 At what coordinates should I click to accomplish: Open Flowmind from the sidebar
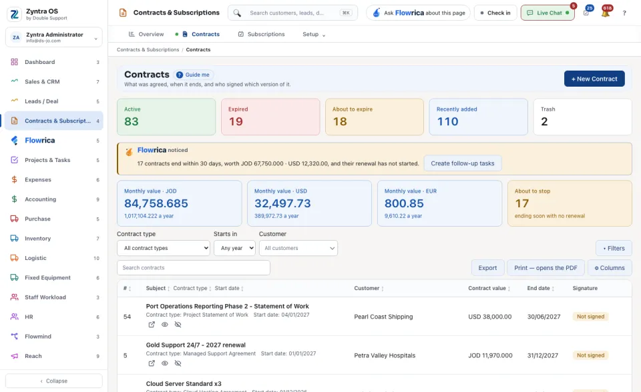(54, 337)
